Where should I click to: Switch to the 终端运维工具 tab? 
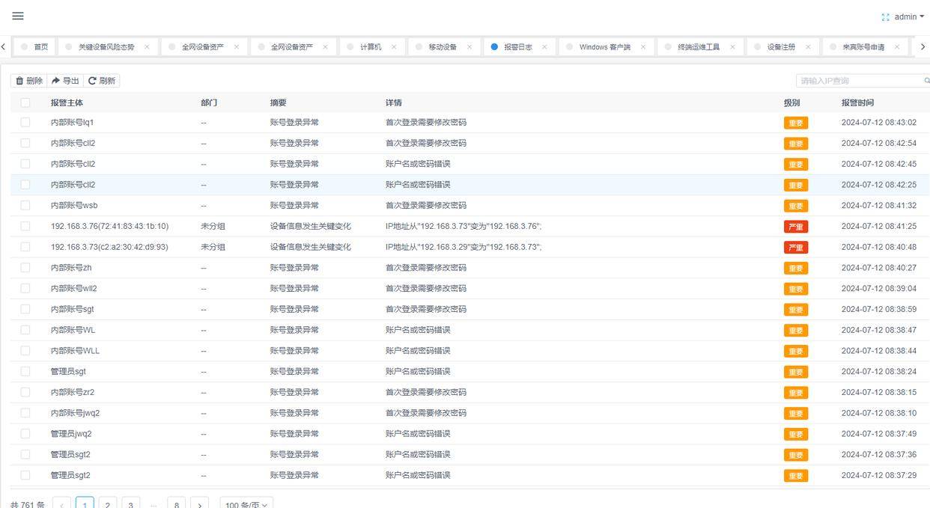699,46
